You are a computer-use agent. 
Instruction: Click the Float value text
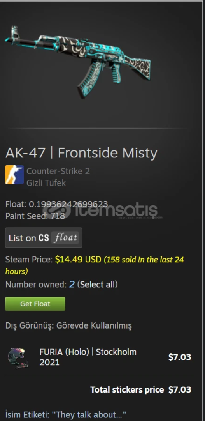56,204
